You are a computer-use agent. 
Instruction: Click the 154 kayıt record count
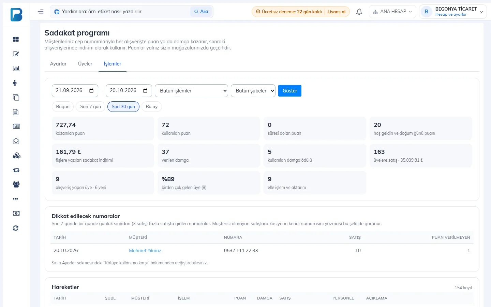click(x=463, y=288)
